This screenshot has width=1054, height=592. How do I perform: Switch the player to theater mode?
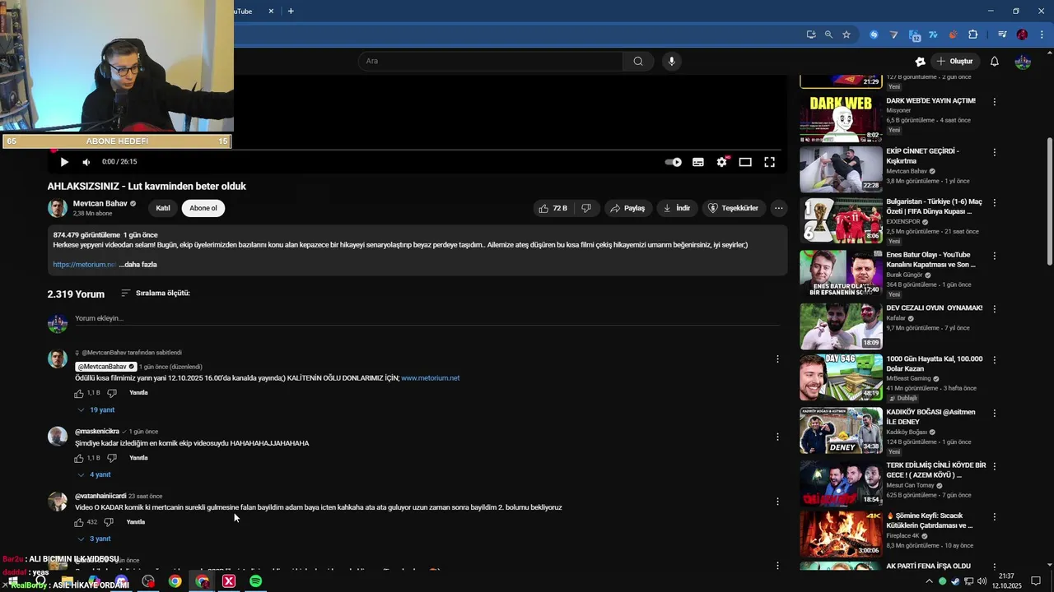(745, 162)
